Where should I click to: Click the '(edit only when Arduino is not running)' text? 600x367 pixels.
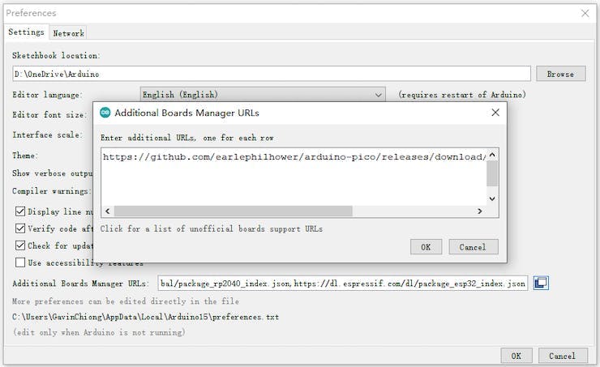pos(99,332)
